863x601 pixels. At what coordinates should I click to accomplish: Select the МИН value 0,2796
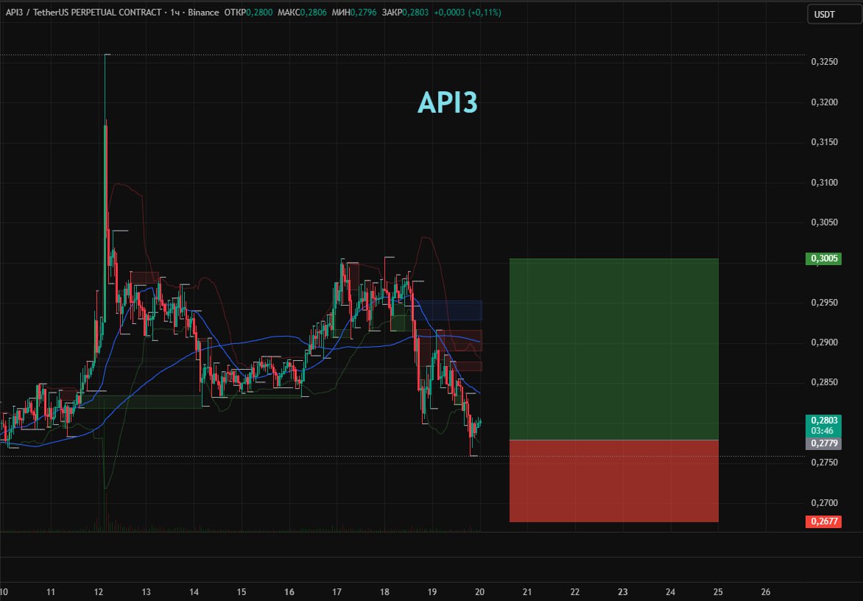pos(363,12)
